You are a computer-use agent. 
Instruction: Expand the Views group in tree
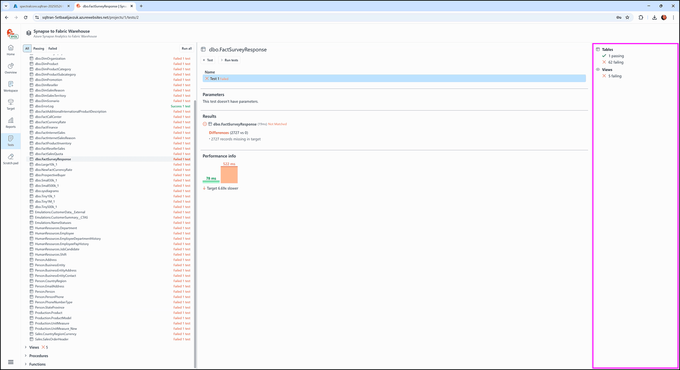point(26,347)
